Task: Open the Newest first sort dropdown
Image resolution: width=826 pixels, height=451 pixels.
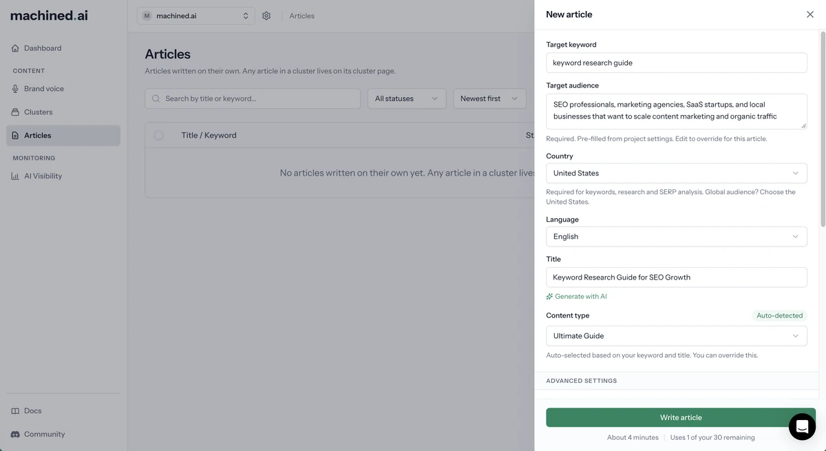Action: [489, 98]
